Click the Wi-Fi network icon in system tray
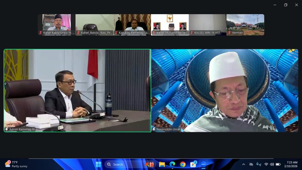 click(266, 164)
